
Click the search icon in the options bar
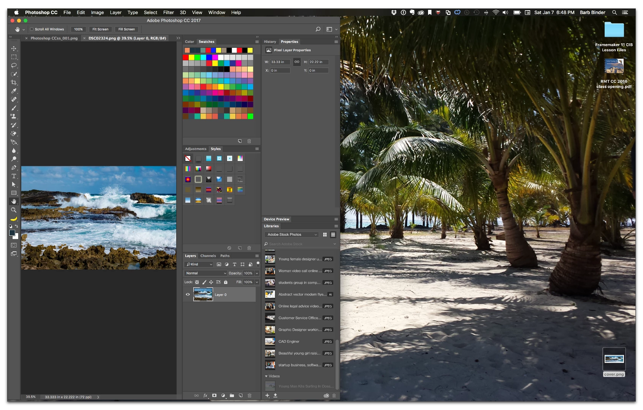coord(318,29)
